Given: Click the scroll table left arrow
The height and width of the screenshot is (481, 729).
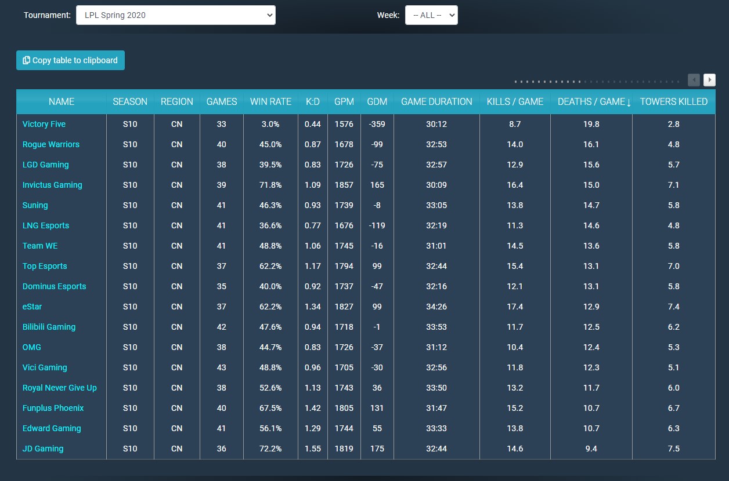Looking at the screenshot, I should (x=694, y=80).
